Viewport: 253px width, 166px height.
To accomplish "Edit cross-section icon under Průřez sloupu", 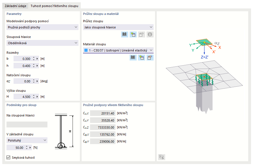I will click(141, 34).
